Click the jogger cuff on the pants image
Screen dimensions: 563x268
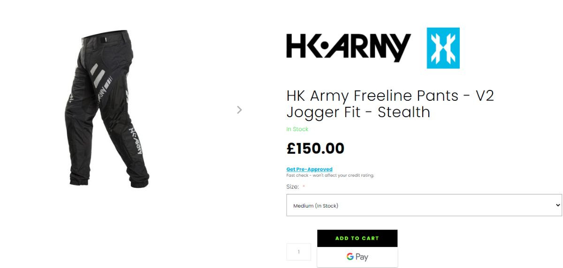139,180
